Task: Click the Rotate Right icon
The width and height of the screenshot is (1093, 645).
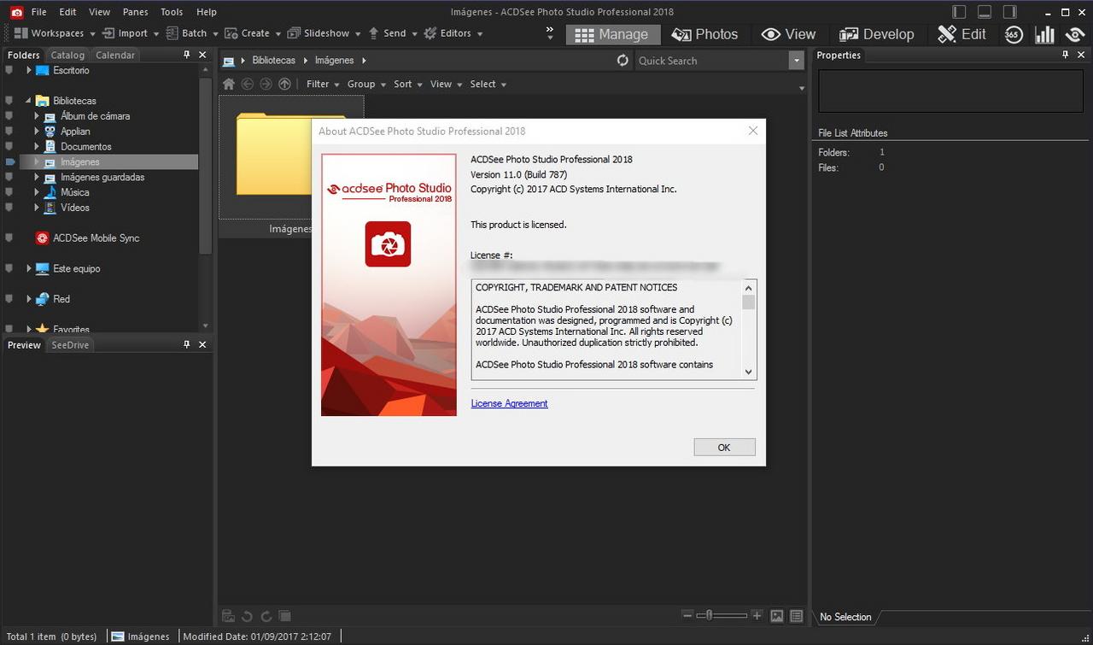Action: 266,616
